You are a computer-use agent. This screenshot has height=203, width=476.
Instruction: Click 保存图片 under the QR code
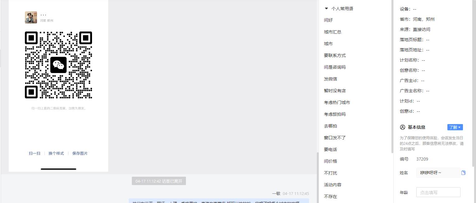coord(80,153)
